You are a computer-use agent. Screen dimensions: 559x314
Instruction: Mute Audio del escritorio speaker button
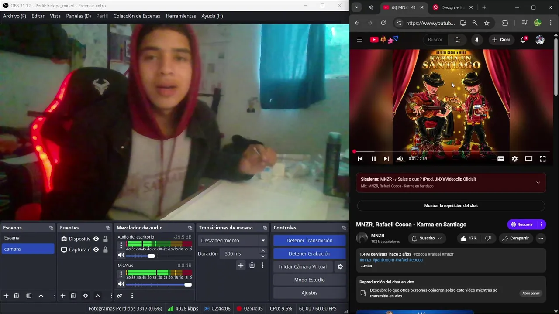pos(121,256)
